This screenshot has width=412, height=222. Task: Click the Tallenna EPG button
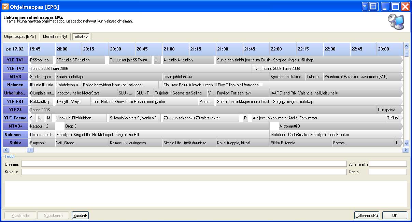tap(367, 216)
